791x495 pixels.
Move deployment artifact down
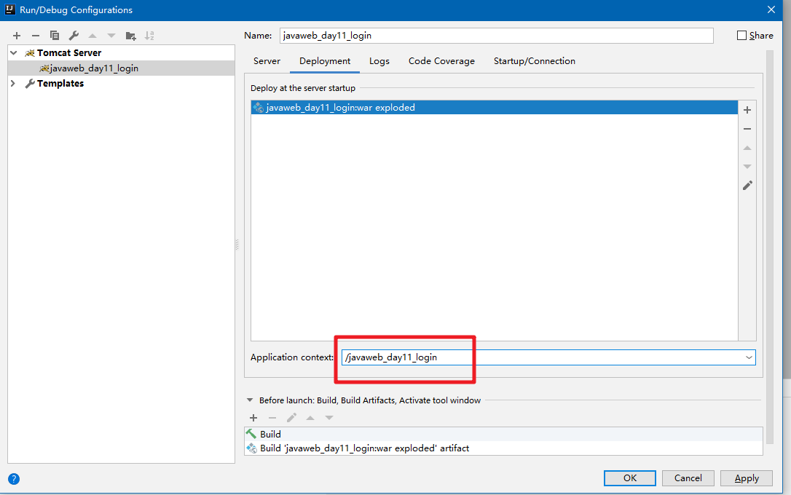tap(747, 167)
